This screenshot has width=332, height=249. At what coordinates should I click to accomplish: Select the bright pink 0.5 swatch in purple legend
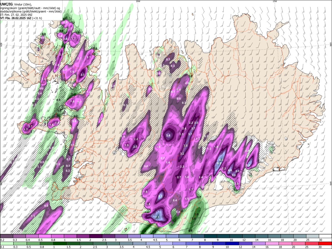[x=45, y=236]
